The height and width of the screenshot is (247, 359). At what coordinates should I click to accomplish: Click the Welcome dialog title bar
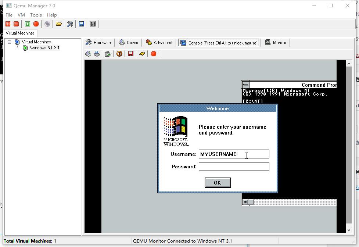218,108
